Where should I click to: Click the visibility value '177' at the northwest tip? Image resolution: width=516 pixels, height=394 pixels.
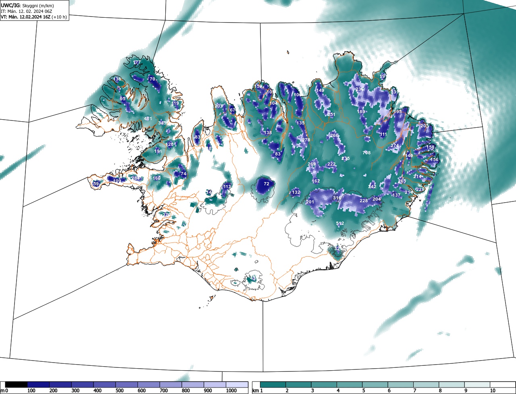[137, 62]
